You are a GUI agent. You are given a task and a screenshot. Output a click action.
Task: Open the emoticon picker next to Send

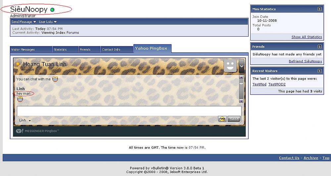222,119
